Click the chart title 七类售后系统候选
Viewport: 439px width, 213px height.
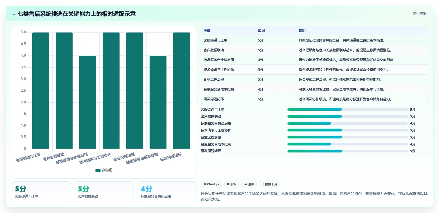[x=76, y=14]
